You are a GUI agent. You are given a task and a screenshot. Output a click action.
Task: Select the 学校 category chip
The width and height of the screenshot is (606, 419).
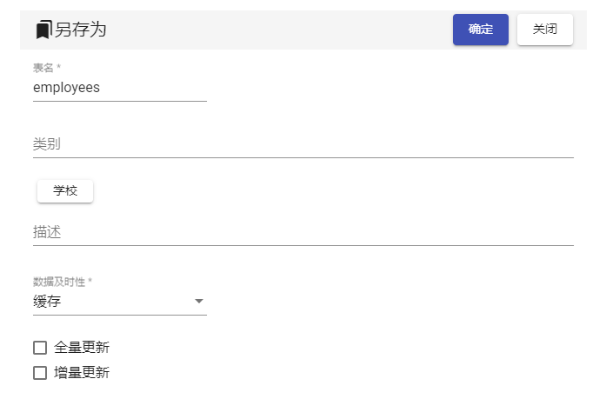click(65, 191)
